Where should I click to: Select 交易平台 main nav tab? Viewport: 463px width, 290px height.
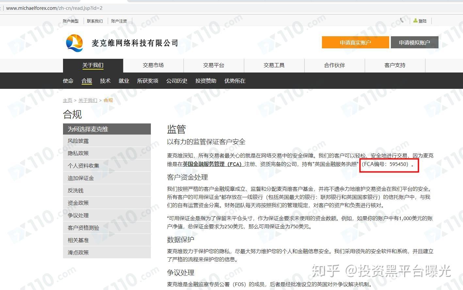pyautogui.click(x=214, y=65)
